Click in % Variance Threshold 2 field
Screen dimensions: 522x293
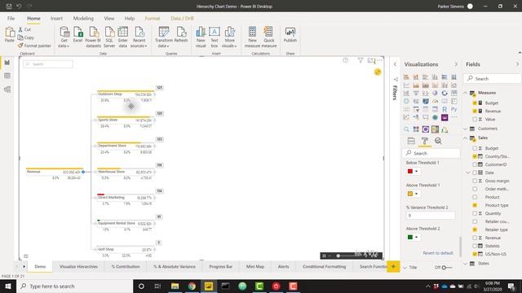(x=431, y=216)
